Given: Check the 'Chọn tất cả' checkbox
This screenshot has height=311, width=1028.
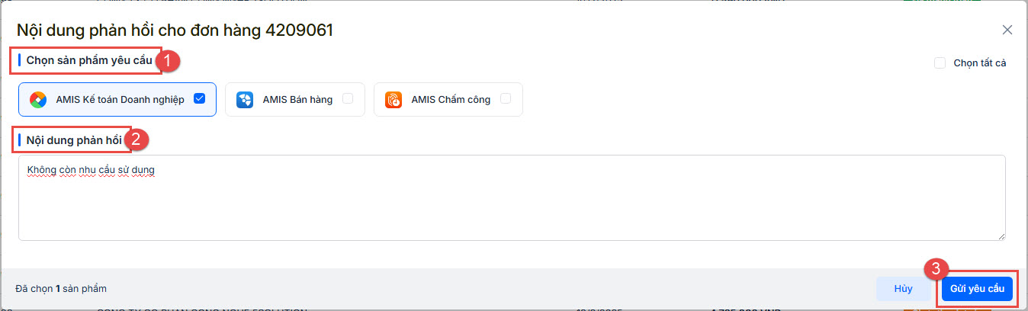Looking at the screenshot, I should pos(940,63).
